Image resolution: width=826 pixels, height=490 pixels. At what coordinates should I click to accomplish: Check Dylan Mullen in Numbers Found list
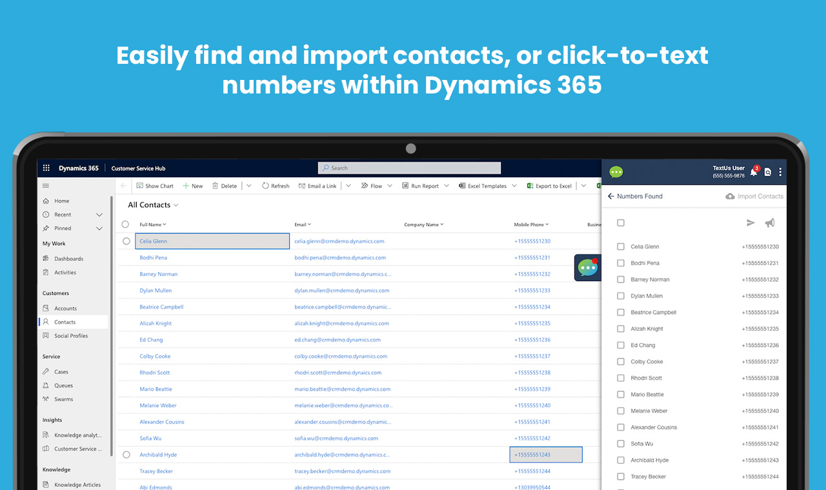621,296
